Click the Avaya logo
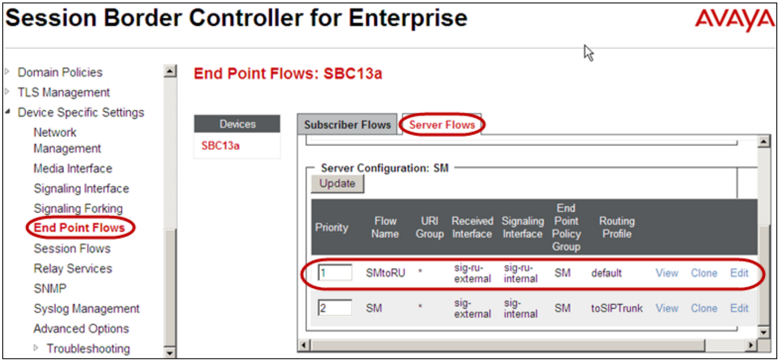Image resolution: width=781 pixels, height=361 pixels. click(734, 20)
